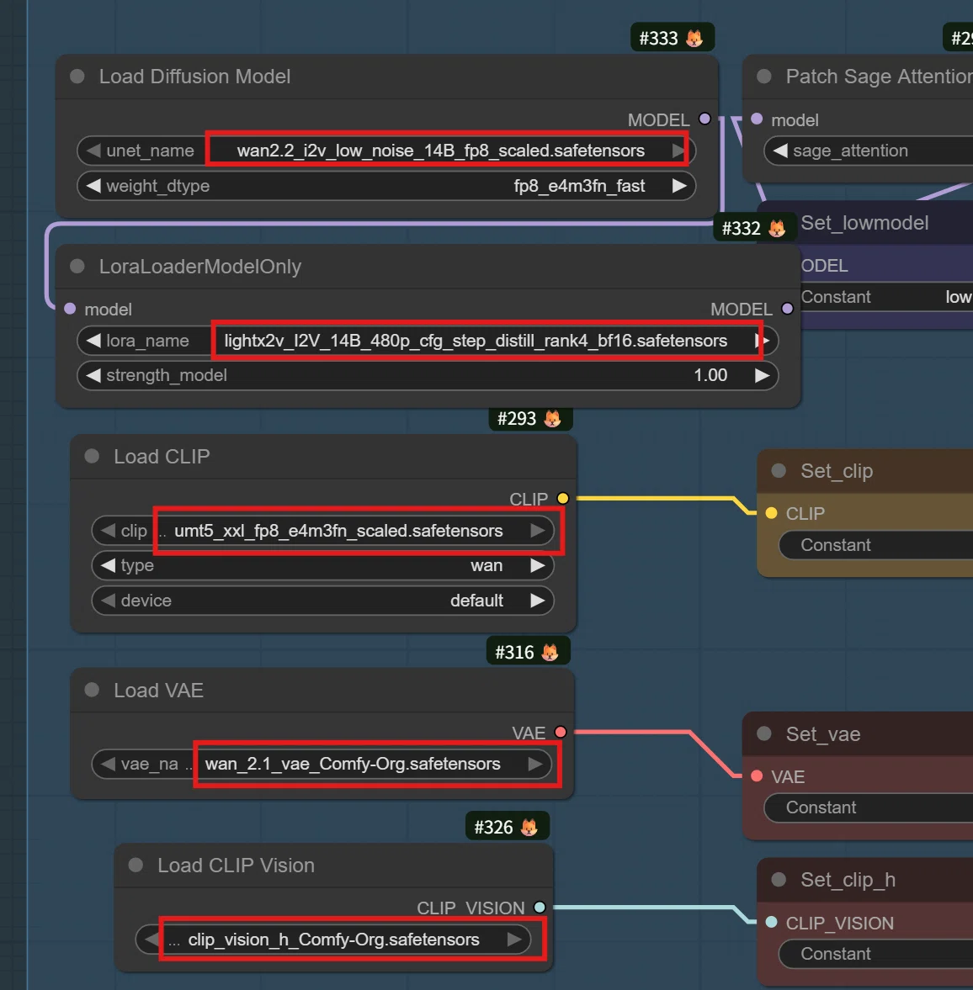Click previous arrow on lora_name
This screenshot has width=973, height=990.
point(93,341)
